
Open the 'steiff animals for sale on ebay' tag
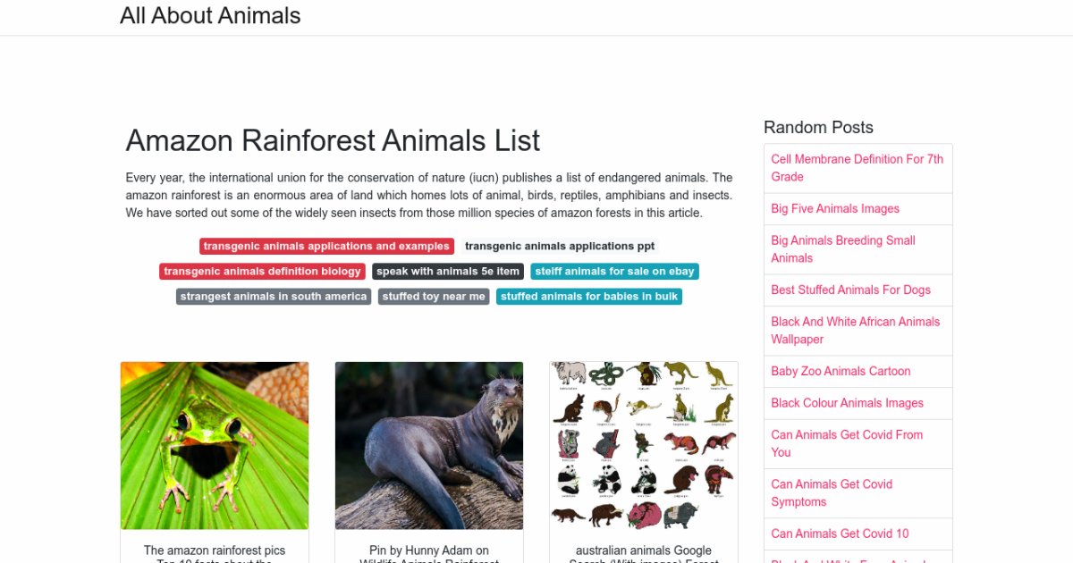click(x=614, y=272)
